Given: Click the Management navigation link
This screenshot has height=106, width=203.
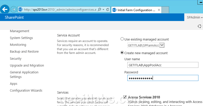Looking at the screenshot, I should (19, 31).
